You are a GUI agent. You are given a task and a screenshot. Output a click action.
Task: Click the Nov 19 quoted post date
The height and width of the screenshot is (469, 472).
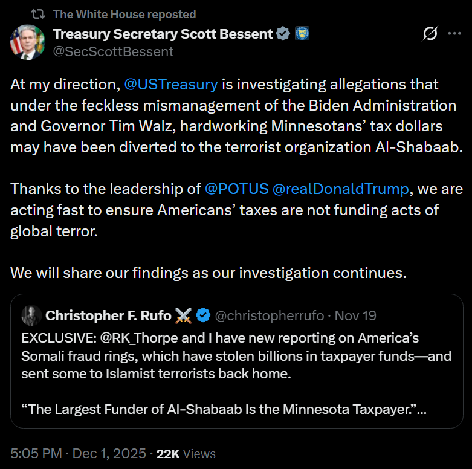click(355, 315)
